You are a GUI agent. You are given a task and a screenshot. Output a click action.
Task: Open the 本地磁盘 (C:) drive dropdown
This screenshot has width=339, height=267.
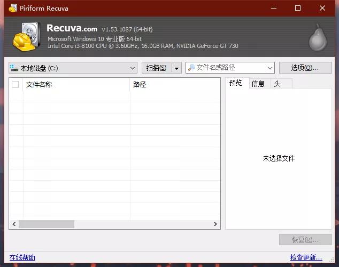point(133,68)
